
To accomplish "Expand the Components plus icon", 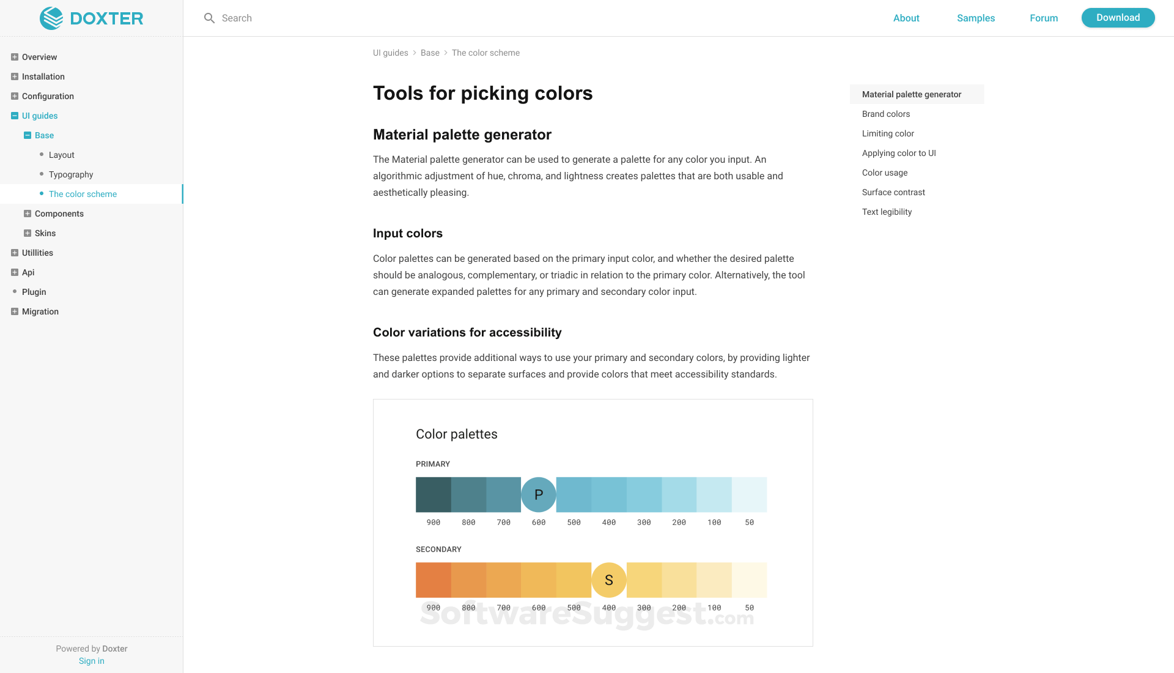I will coord(28,214).
